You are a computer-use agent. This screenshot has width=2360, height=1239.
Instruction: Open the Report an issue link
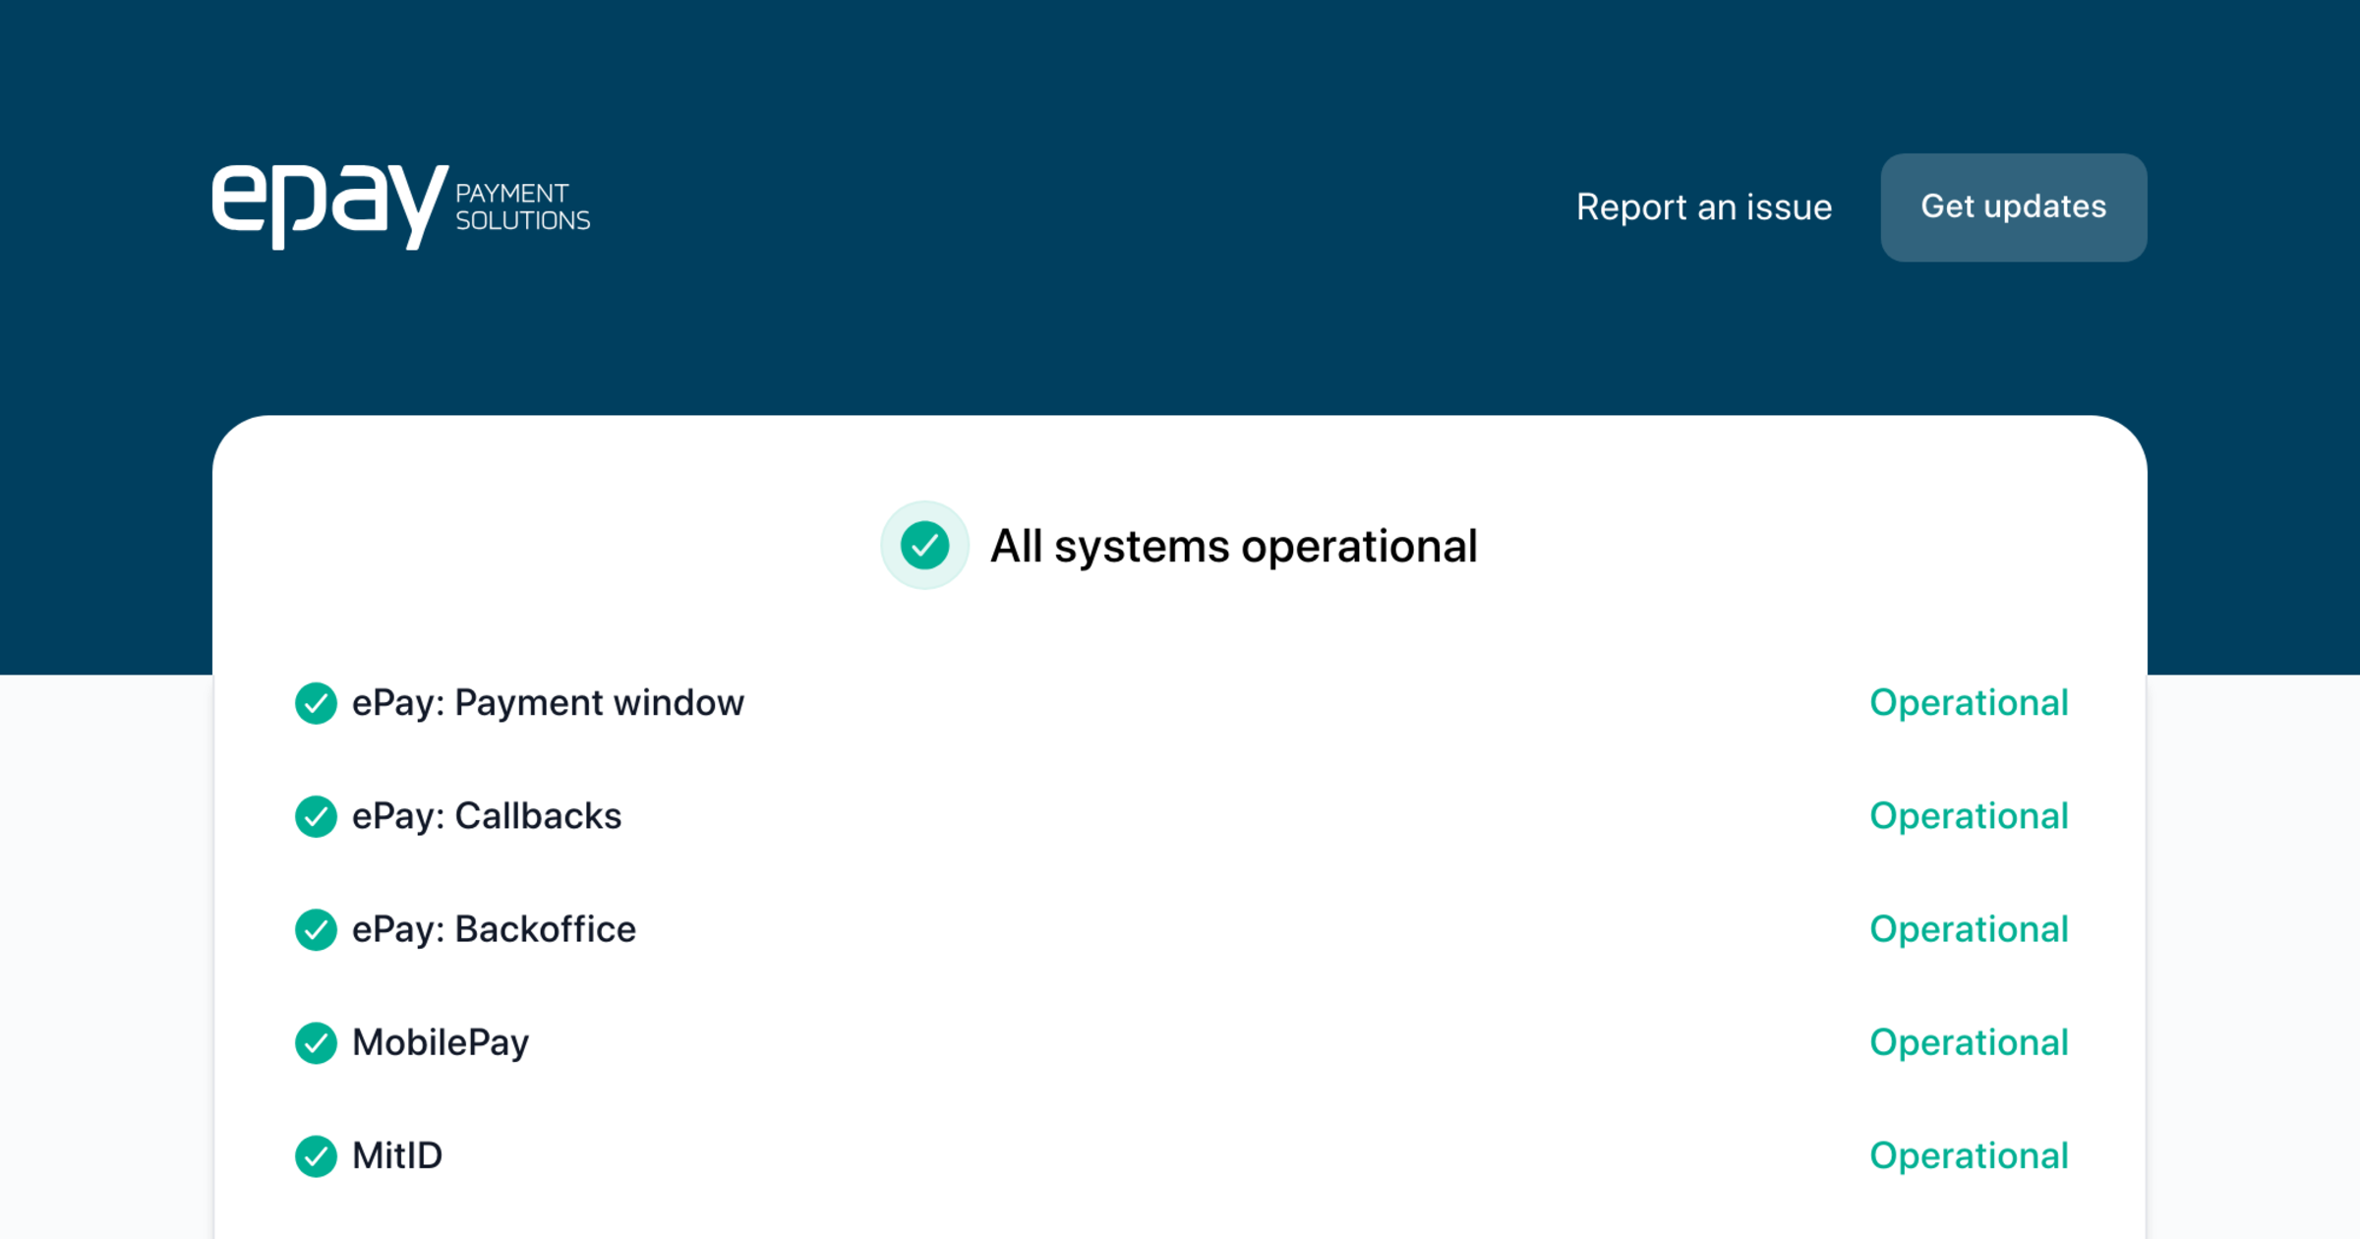pyautogui.click(x=1703, y=207)
